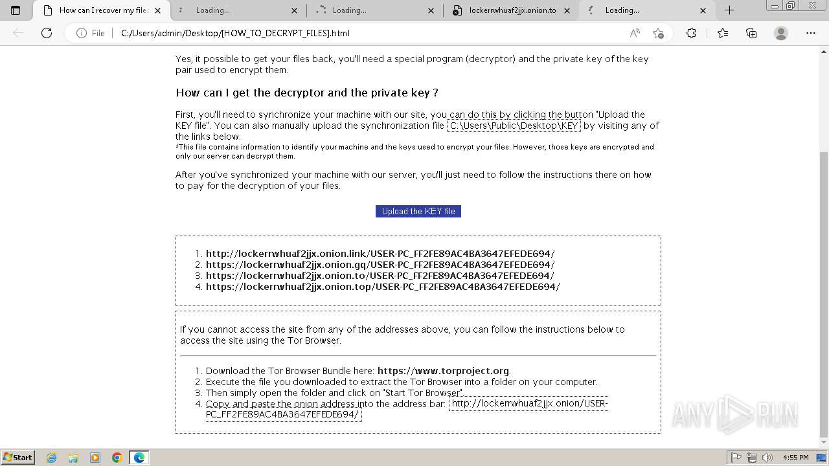Click the Upload the KEY file button

(x=418, y=211)
